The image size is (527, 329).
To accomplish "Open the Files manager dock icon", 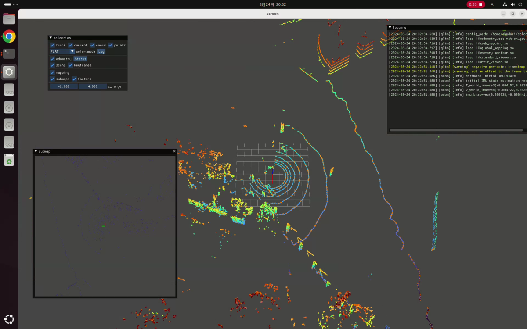I will click(9, 18).
